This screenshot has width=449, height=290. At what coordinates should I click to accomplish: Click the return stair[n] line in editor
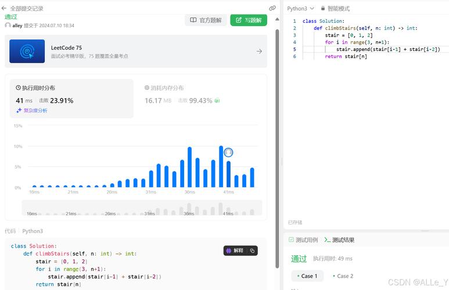click(346, 56)
